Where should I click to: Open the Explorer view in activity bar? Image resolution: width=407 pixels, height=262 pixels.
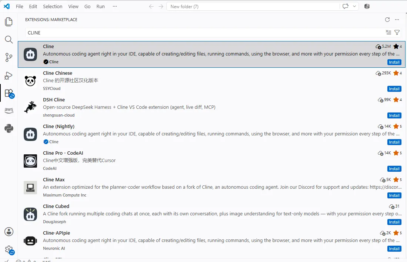(9, 22)
